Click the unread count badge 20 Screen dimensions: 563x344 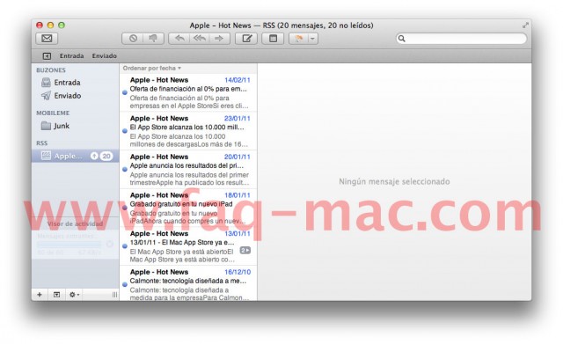(x=106, y=156)
